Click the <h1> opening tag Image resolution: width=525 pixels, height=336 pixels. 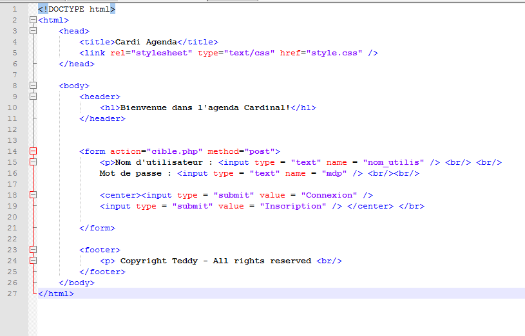pos(110,107)
